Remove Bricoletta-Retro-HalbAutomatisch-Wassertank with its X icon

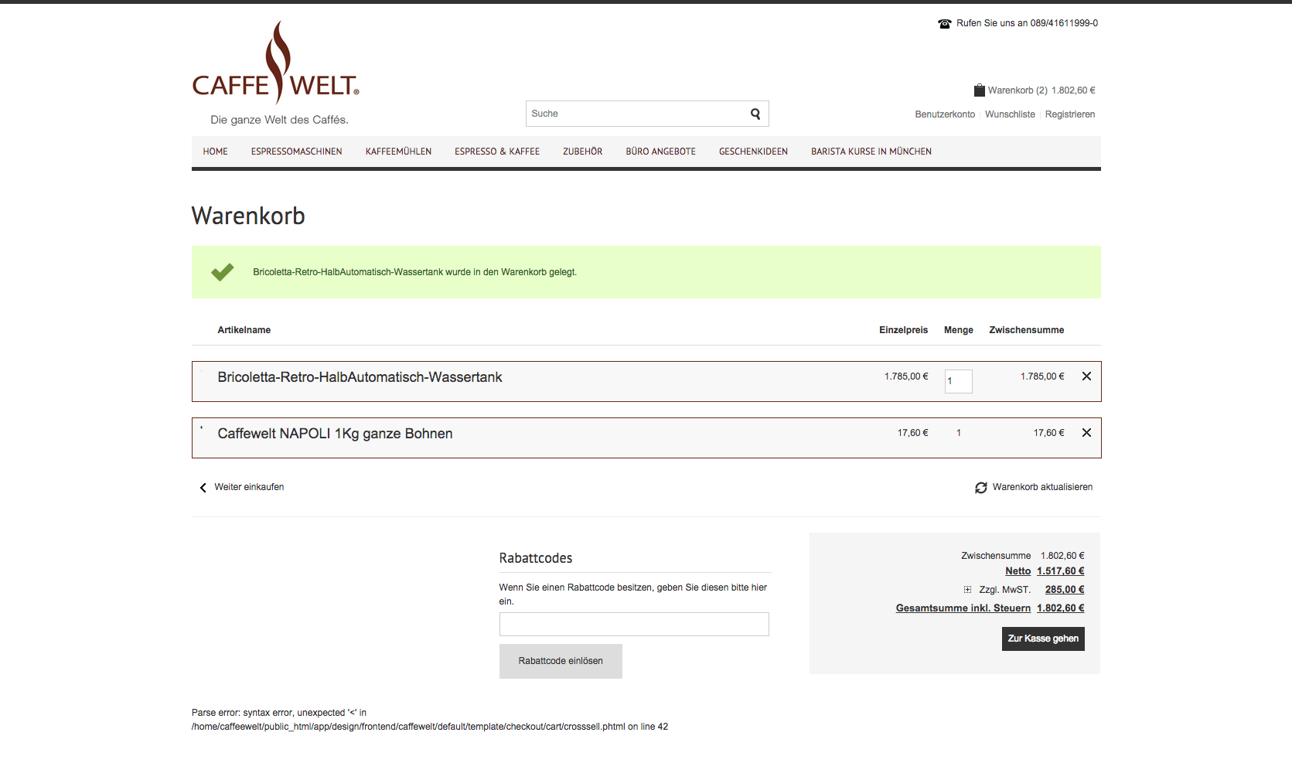[x=1086, y=376]
